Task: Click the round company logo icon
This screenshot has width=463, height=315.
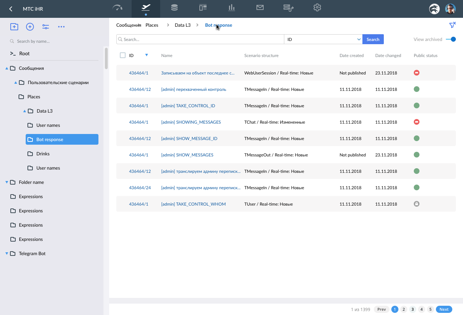Action: 434,9
